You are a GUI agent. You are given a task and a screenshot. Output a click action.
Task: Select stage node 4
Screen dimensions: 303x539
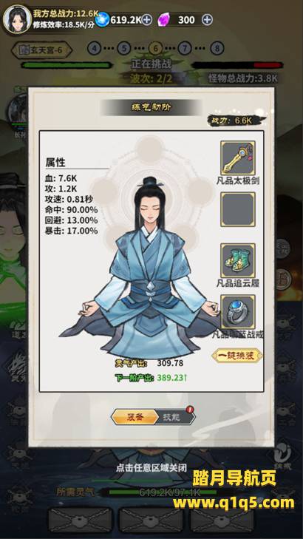point(94,49)
